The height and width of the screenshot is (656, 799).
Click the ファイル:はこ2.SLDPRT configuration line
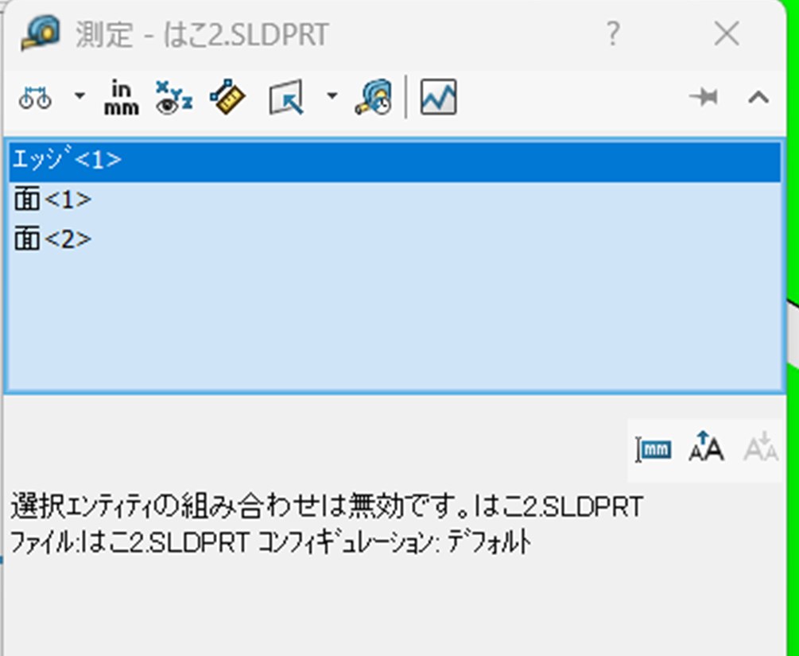pyautogui.click(x=270, y=543)
